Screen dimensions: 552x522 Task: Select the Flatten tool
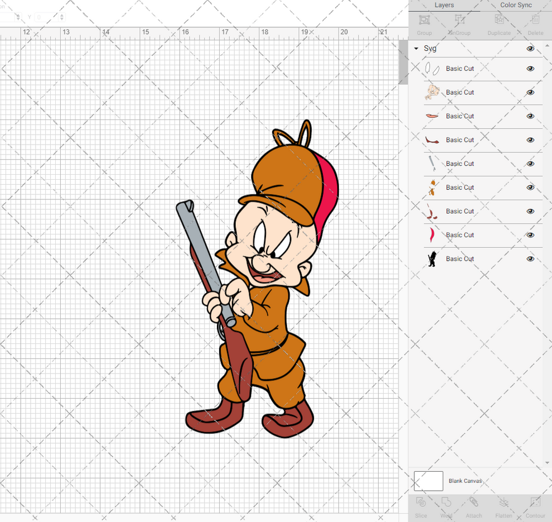tap(503, 507)
